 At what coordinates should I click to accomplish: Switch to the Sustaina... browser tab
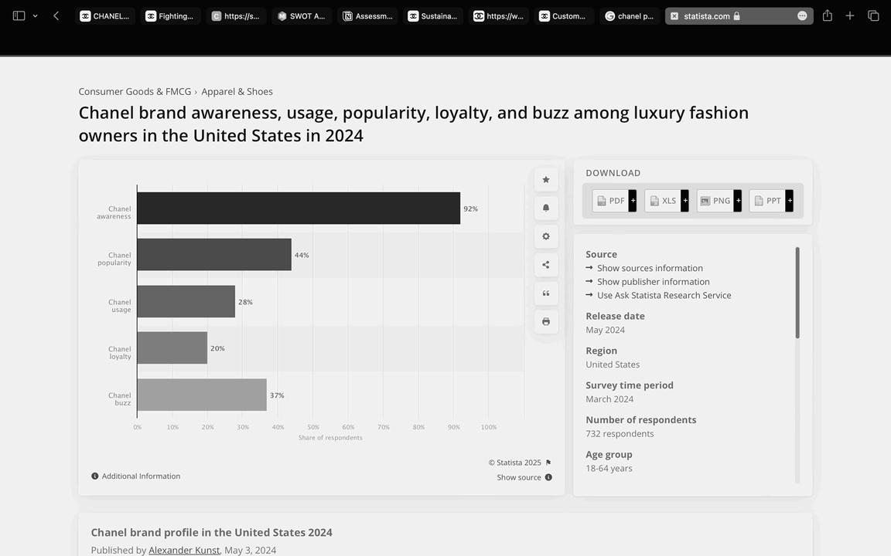433,16
